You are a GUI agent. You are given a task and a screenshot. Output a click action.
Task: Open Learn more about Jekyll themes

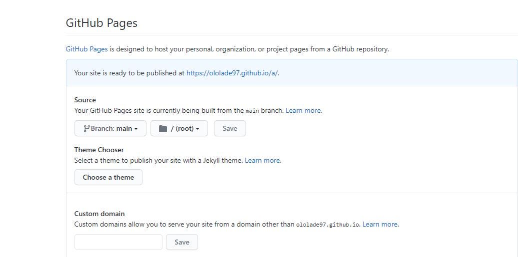(262, 160)
